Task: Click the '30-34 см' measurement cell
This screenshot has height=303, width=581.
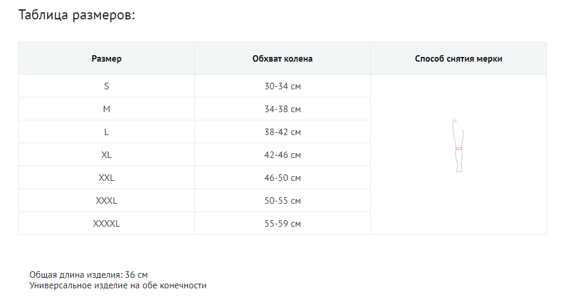Action: [282, 86]
